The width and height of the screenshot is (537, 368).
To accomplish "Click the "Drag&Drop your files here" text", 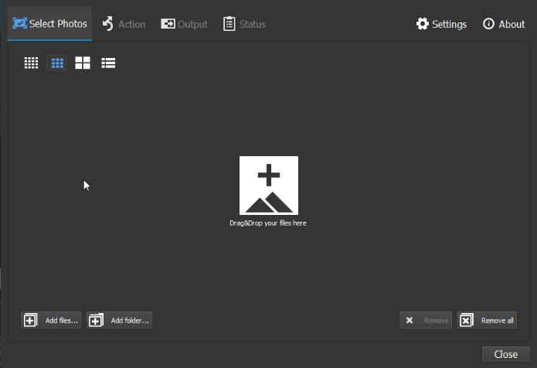I will (268, 223).
